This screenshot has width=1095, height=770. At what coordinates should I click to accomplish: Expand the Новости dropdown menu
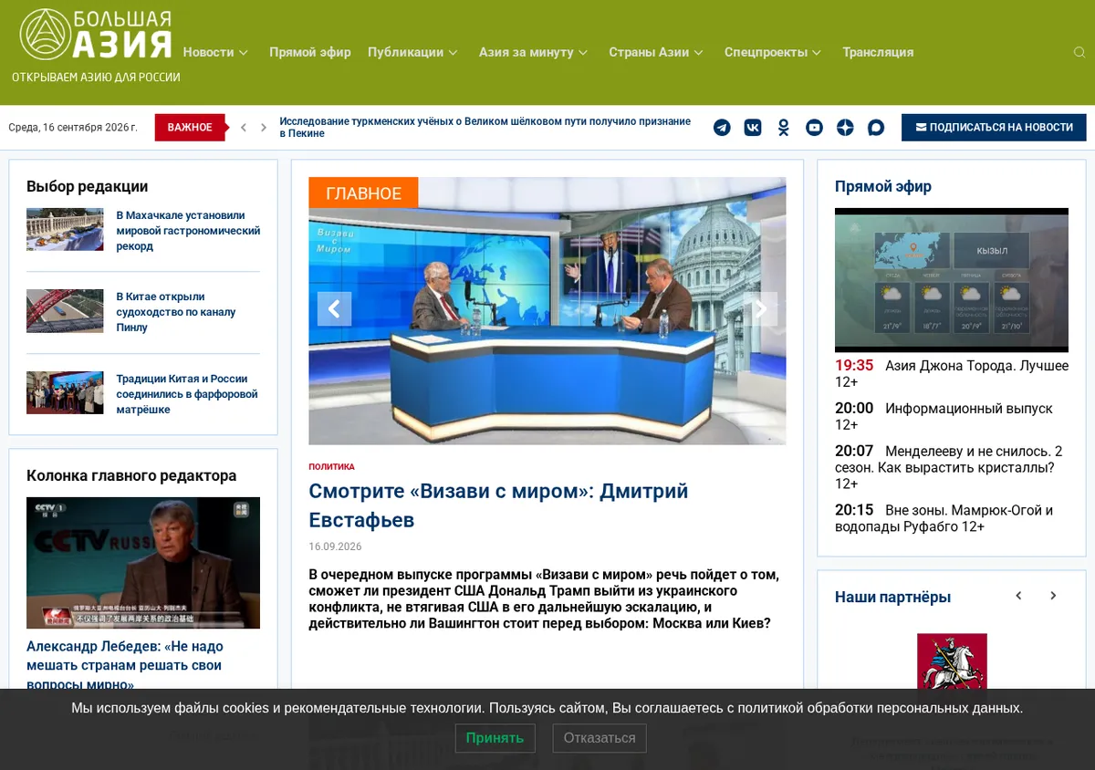click(215, 52)
